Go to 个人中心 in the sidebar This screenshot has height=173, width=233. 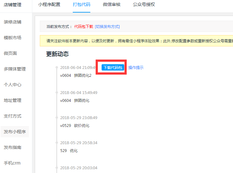[13, 85]
